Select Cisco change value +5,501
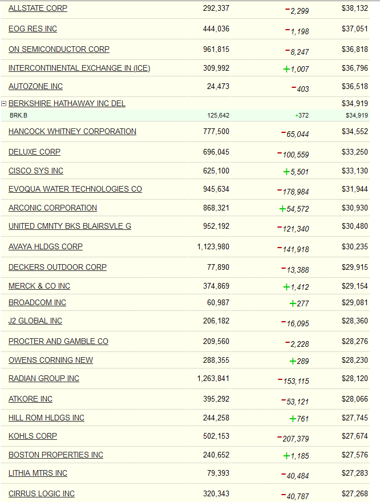The width and height of the screenshot is (380, 502). coord(296,172)
